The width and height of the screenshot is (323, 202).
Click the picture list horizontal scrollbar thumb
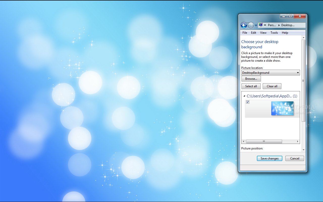point(264,142)
